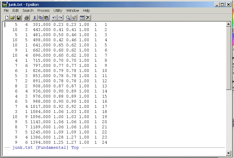The width and height of the screenshot is (234, 158).
Task: Open the File menu
Action: point(6,10)
